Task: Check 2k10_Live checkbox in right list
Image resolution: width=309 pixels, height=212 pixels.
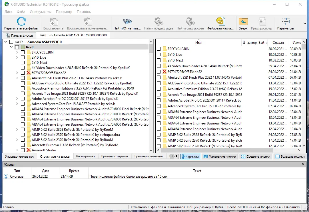Action: coord(158,54)
